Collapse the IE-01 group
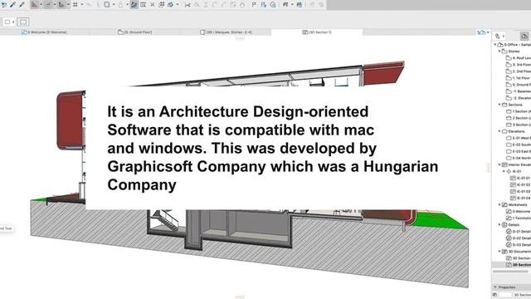Image resolution: width=531 pixels, height=299 pixels. pyautogui.click(x=504, y=172)
